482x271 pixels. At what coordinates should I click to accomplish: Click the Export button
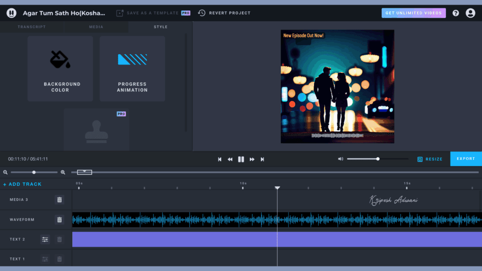466,159
